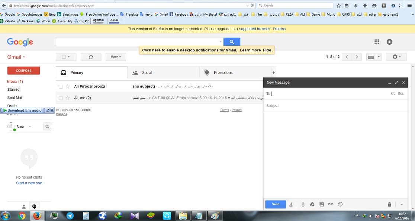Viewport: 415px width, 221px height.
Task: Open the More actions dropdown
Action: pyautogui.click(x=116, y=57)
